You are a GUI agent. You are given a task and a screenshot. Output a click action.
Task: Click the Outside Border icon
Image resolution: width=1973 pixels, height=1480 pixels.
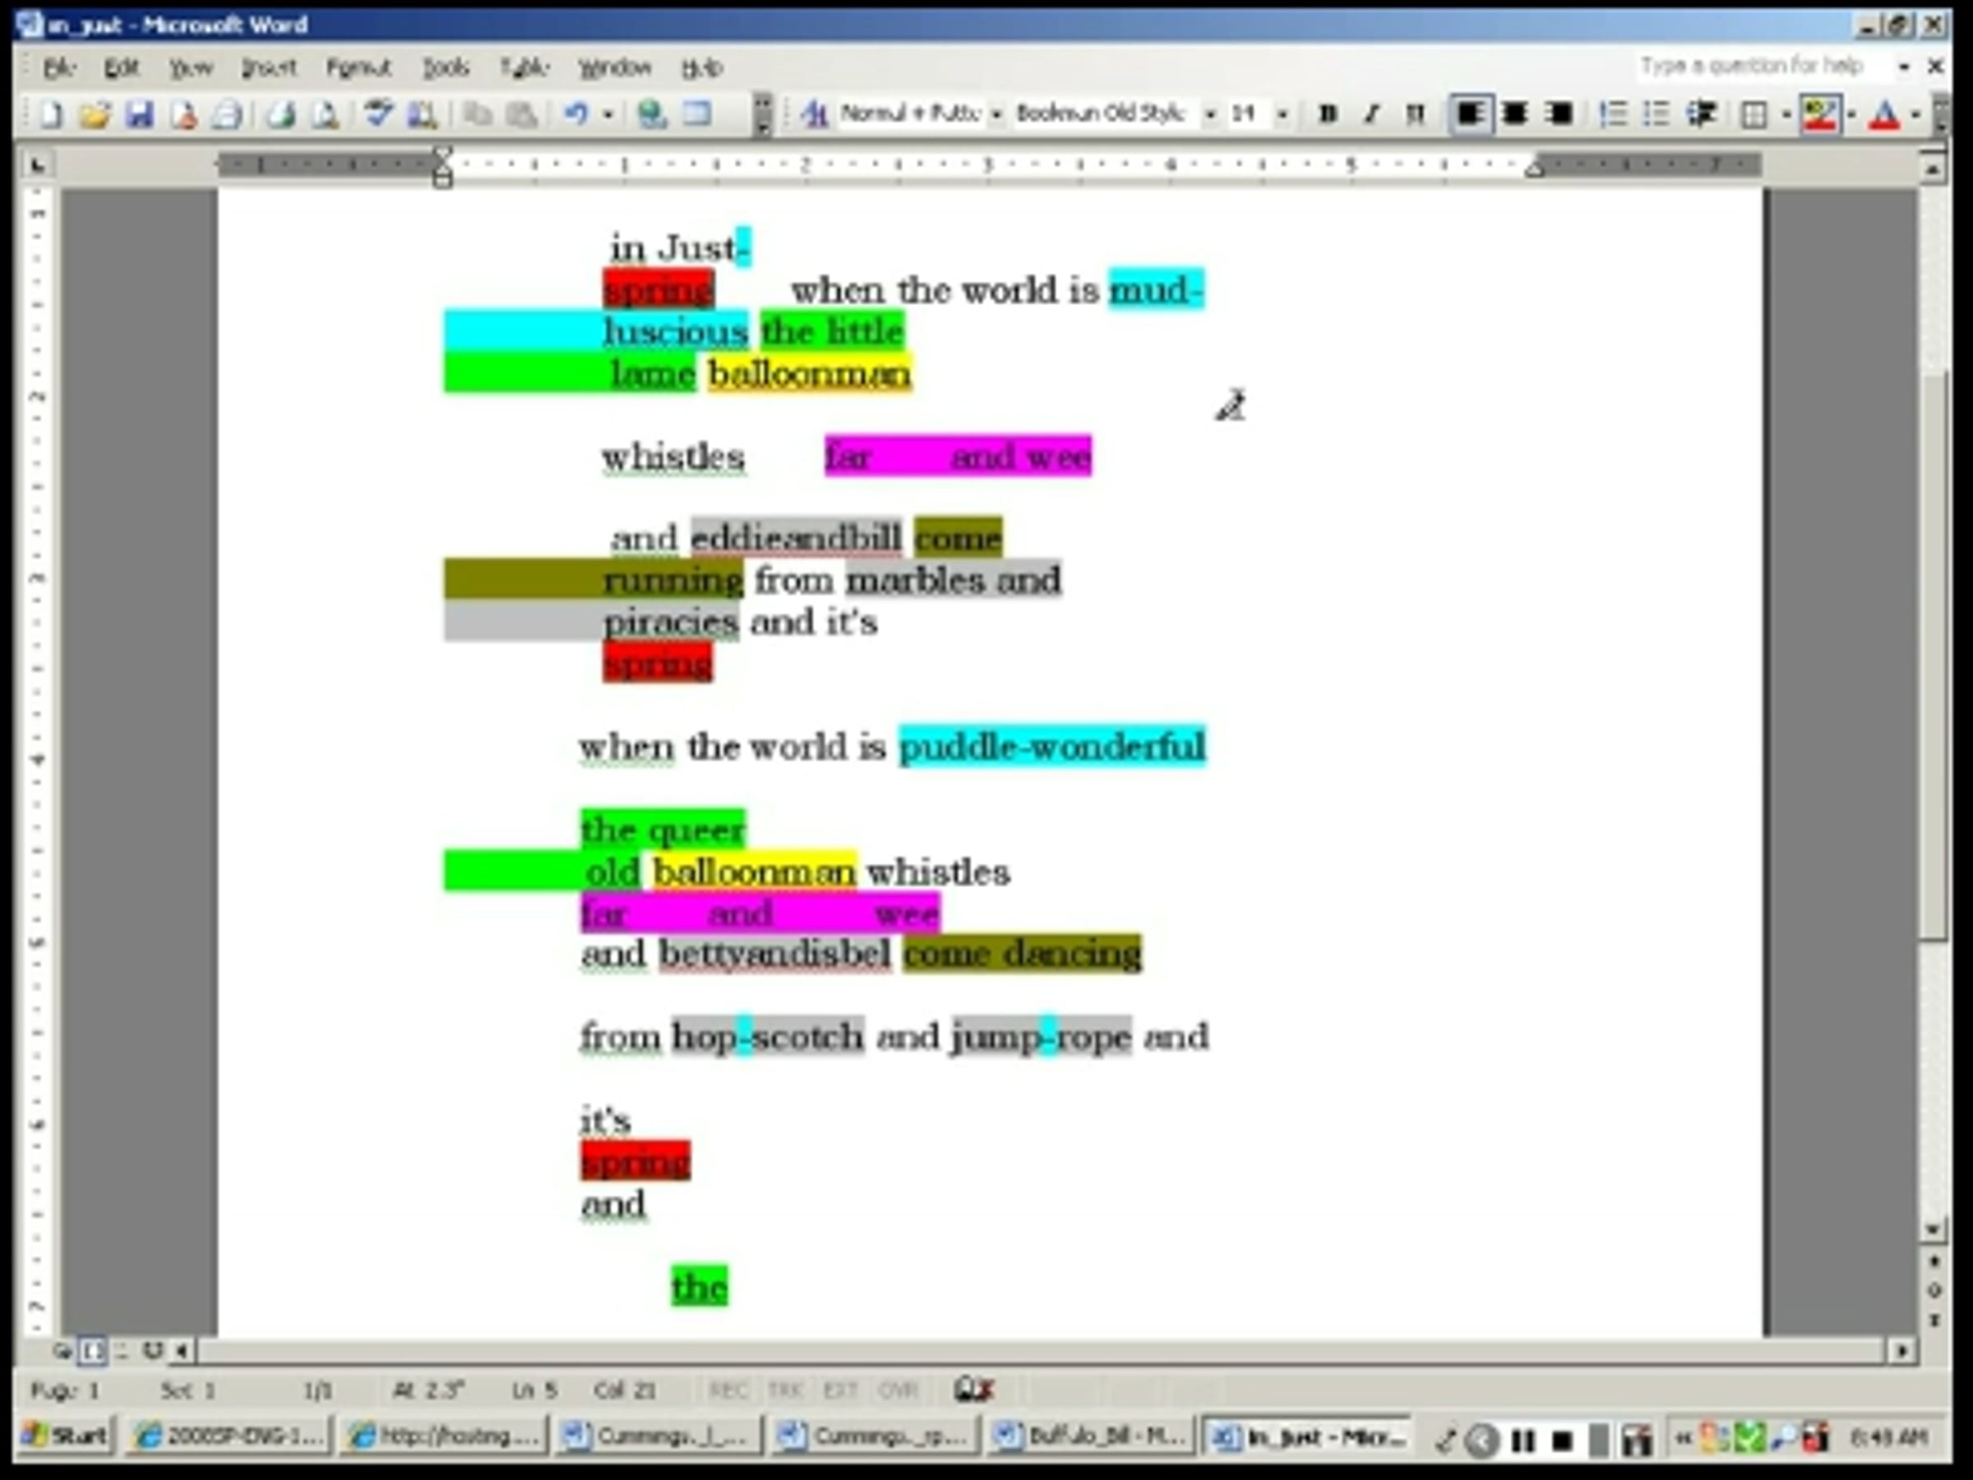point(1754,114)
